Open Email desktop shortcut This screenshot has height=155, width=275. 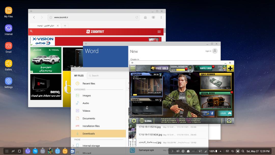(x=8, y=48)
